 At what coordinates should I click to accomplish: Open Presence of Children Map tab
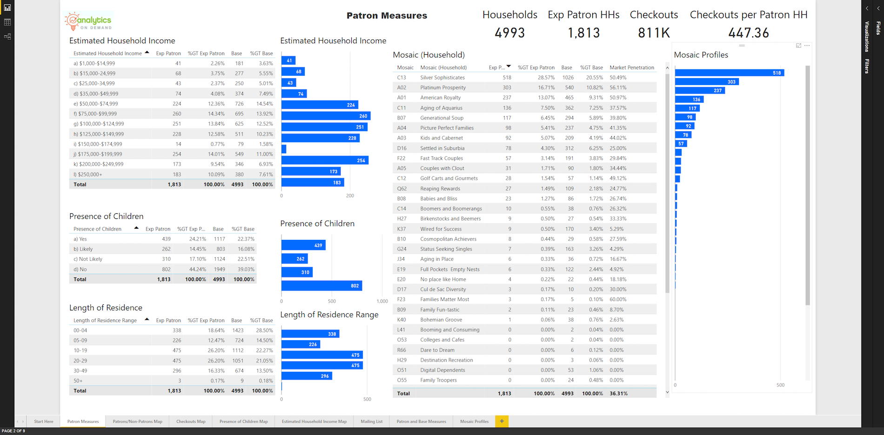click(x=244, y=422)
